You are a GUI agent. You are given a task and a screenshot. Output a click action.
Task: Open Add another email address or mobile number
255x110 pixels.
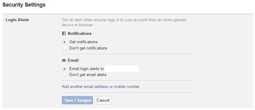(x=101, y=86)
